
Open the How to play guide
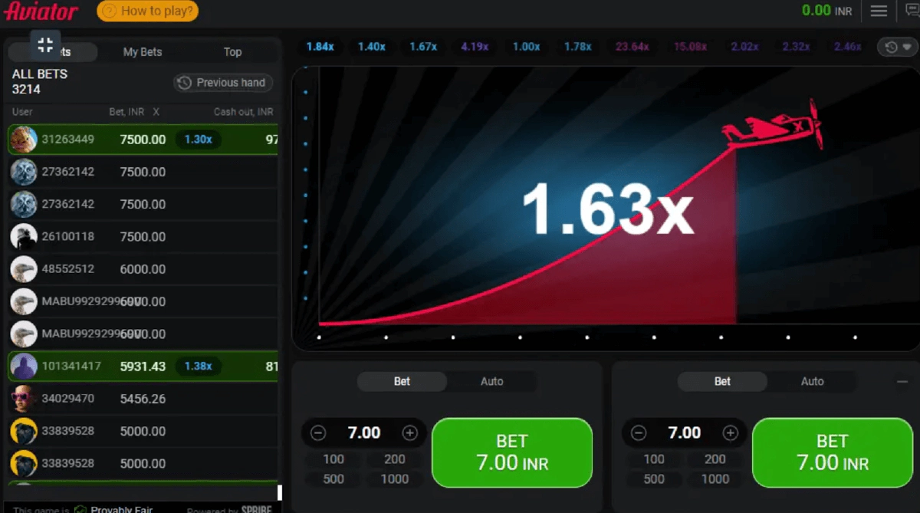pyautogui.click(x=147, y=11)
